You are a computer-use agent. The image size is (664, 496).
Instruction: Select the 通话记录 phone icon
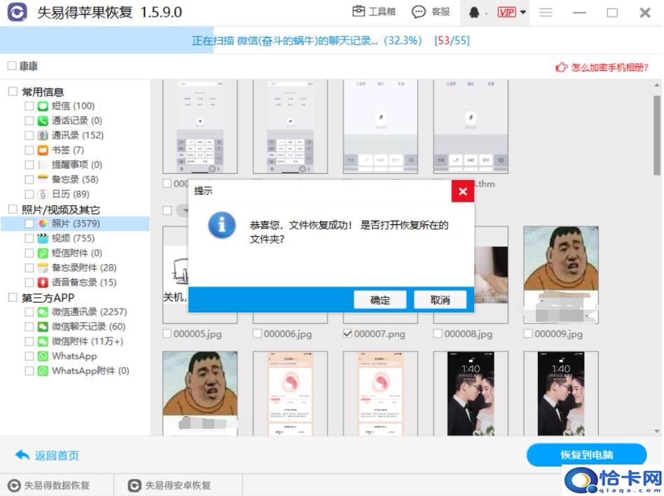(x=43, y=120)
